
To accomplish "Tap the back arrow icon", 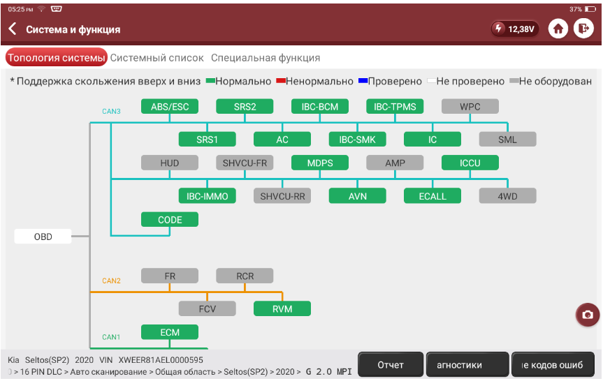I will pos(13,29).
